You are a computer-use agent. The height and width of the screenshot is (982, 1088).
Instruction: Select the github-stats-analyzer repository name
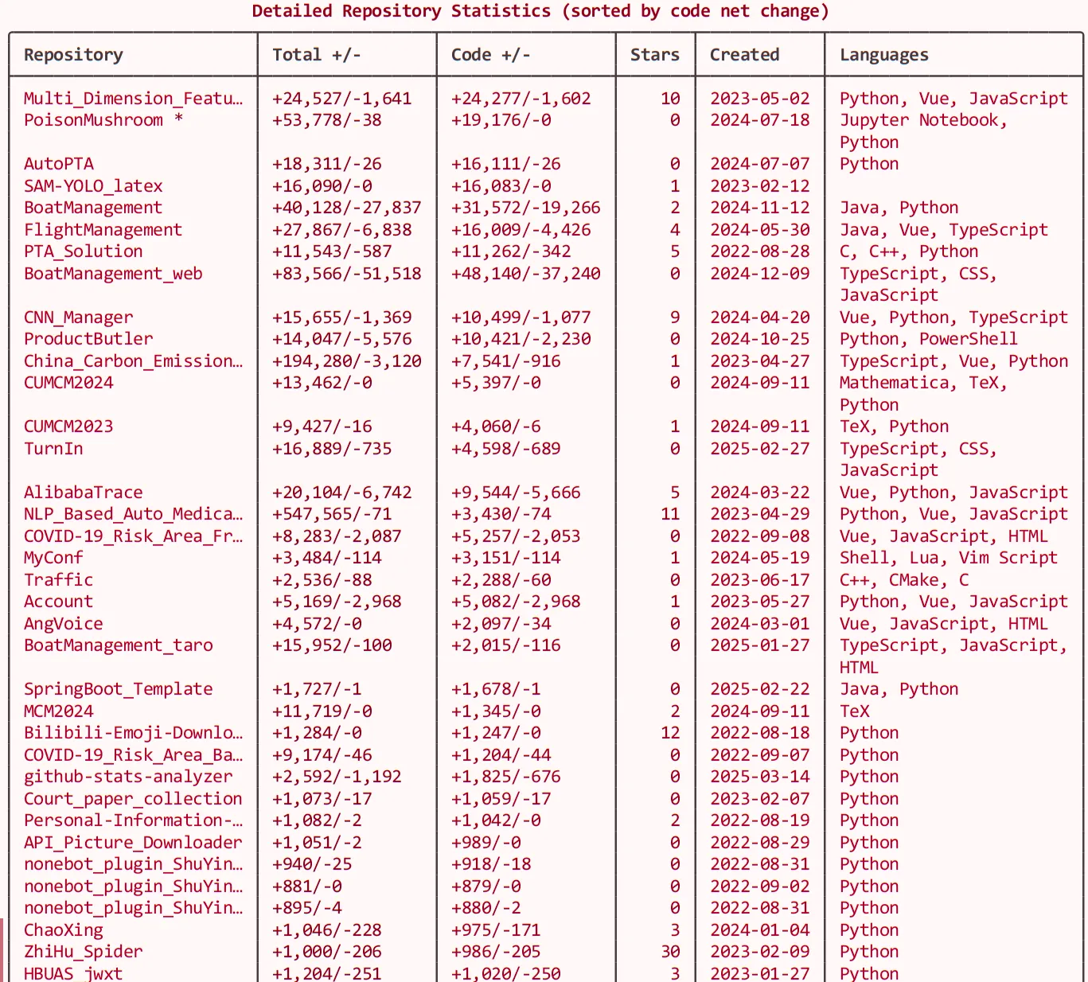click(128, 777)
